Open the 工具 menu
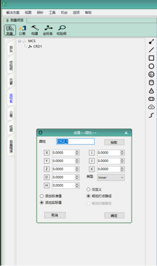Screen dimensions: 157x266 [52, 13]
